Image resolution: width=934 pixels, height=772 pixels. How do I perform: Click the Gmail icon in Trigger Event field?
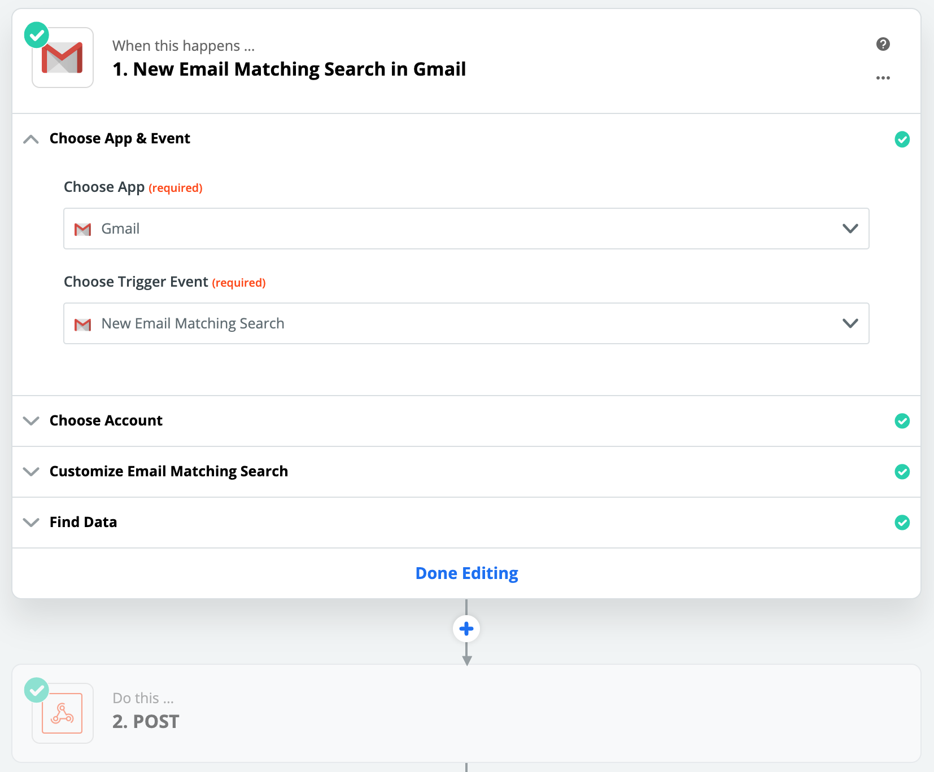pos(83,324)
